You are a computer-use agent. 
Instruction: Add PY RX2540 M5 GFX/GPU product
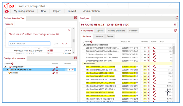tap(48, 51)
